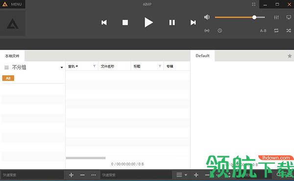The image size is (294, 181).
Task: Open internet radio capture icon
Action: pos(207,31)
